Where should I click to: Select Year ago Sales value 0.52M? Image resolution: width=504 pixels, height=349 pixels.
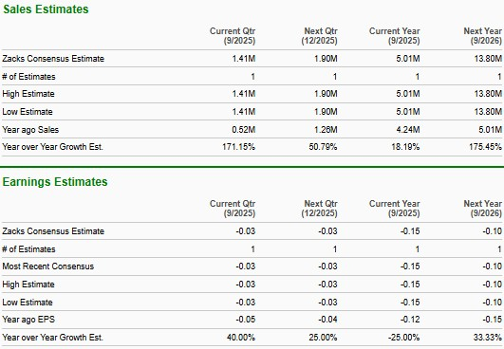coord(244,130)
